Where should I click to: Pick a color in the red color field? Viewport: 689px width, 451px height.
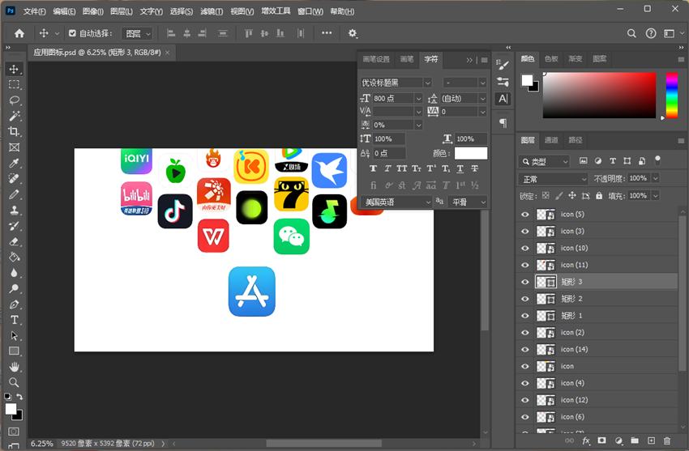[x=599, y=96]
